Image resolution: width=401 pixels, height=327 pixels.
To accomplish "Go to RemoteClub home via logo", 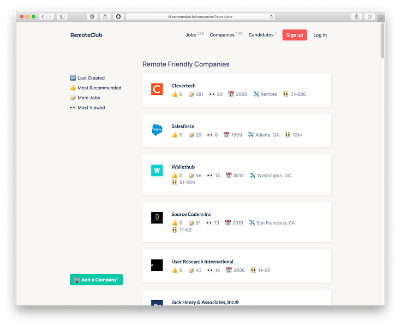I will pos(86,35).
